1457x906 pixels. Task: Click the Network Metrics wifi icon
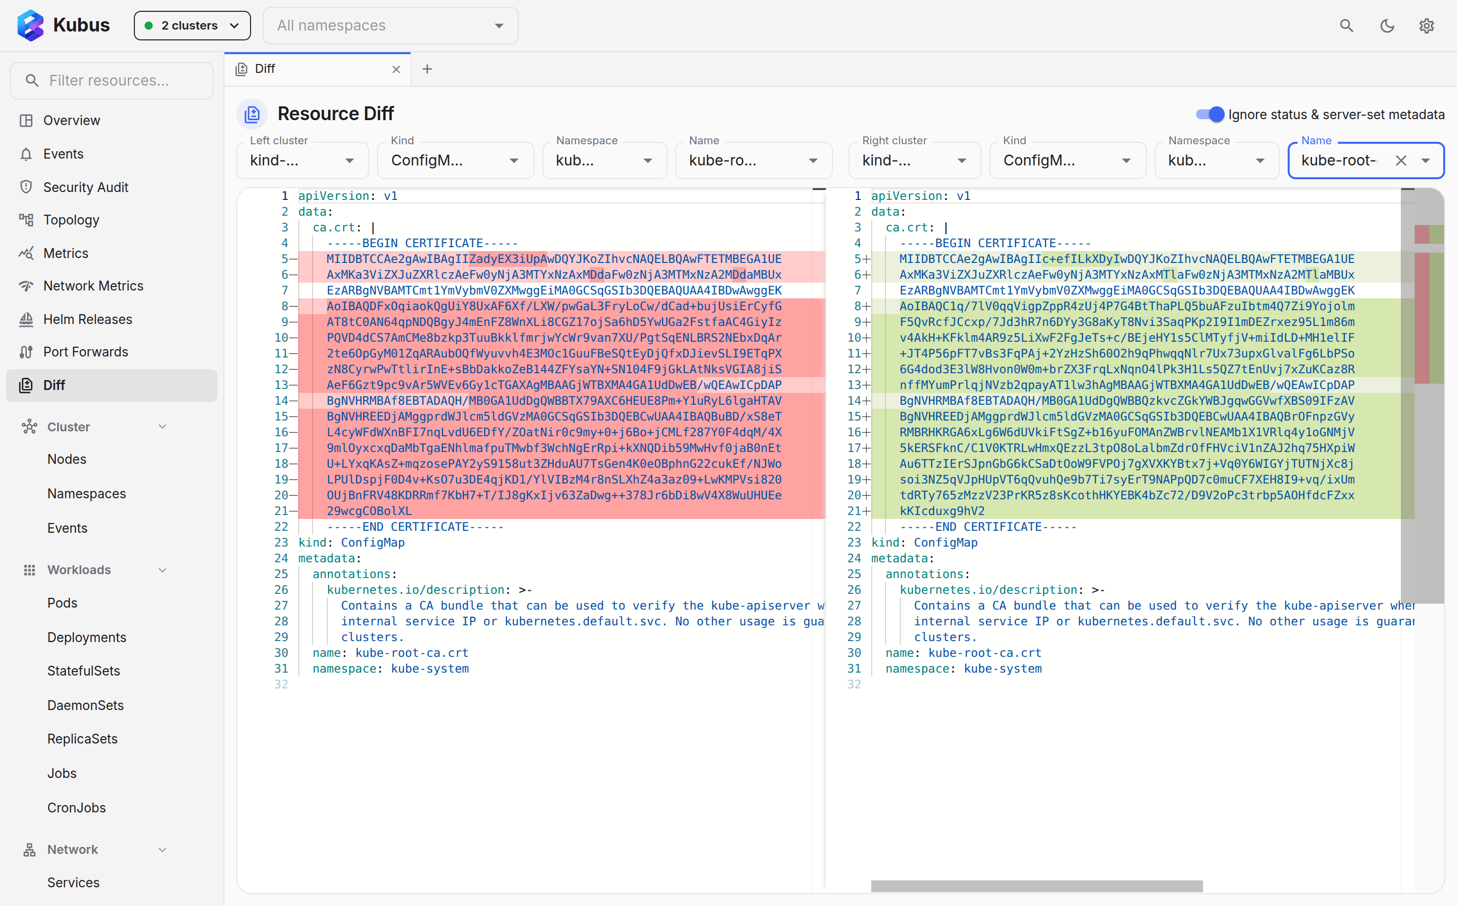click(x=26, y=286)
